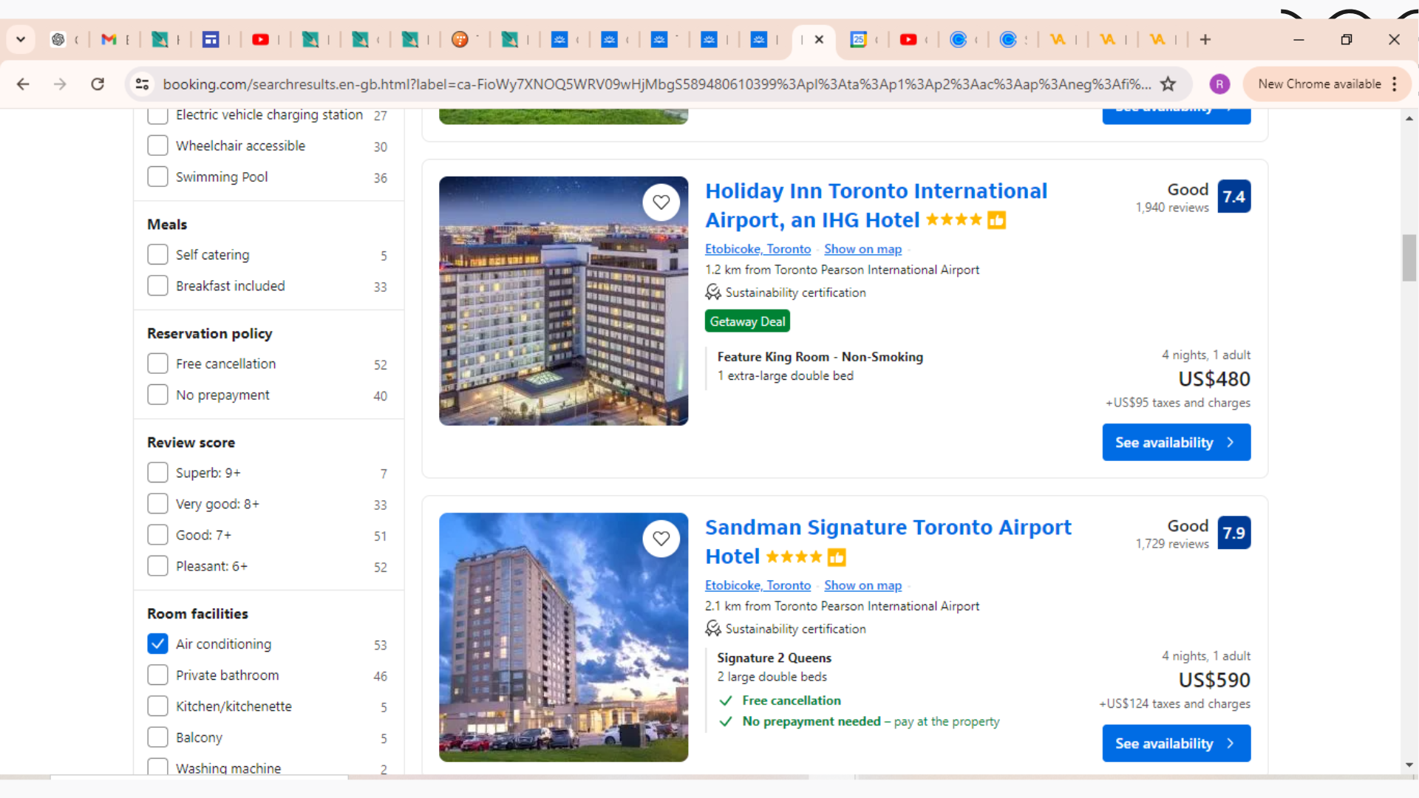Click the Holiday Inn thumbs-up preferred badge
This screenshot has width=1419, height=798.
click(997, 220)
